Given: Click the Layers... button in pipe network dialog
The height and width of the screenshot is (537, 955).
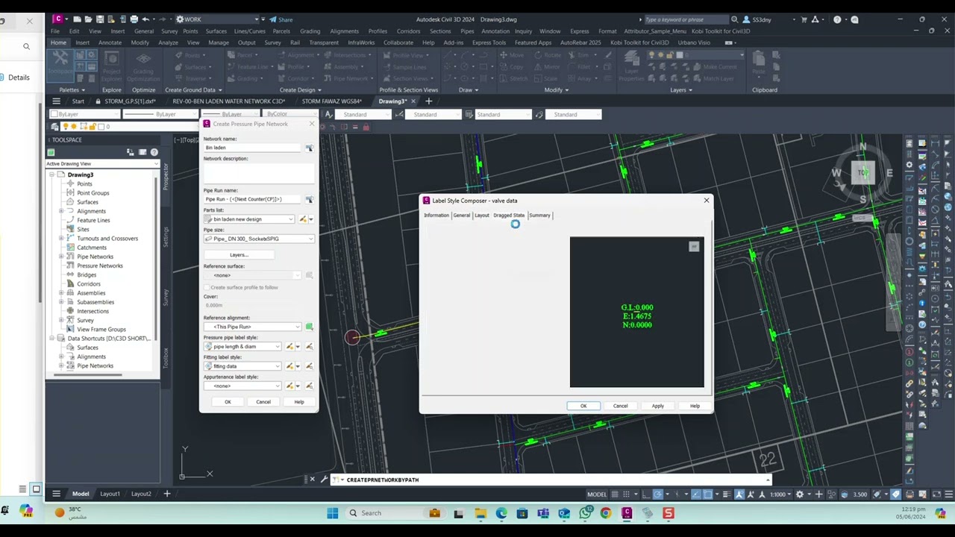Looking at the screenshot, I should coord(239,255).
